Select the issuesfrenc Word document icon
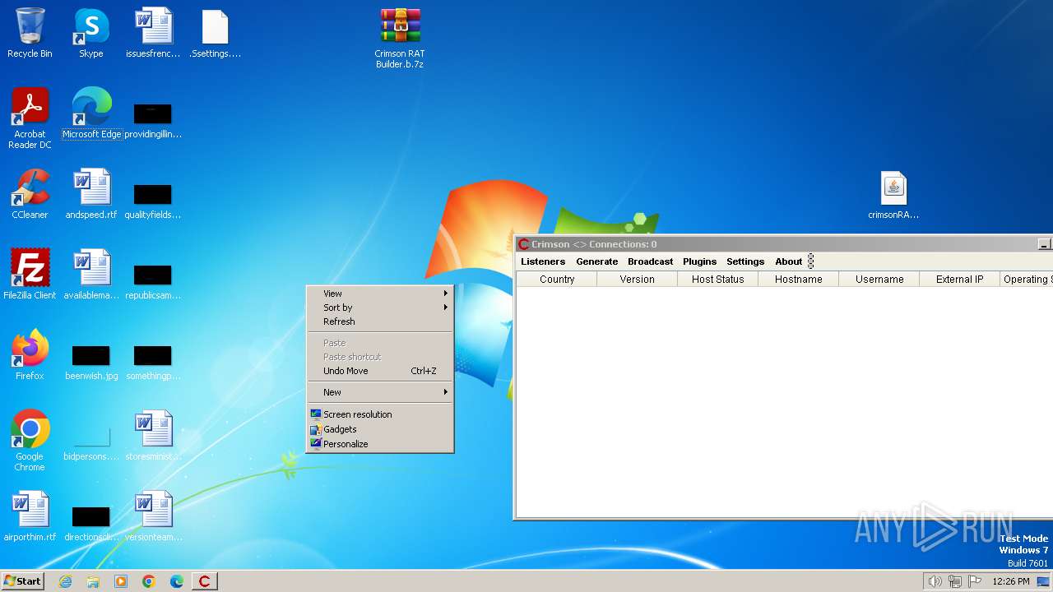This screenshot has height=592, width=1053. click(x=153, y=33)
